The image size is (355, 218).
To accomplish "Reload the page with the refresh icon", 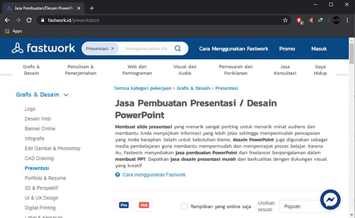I will 29,21.
